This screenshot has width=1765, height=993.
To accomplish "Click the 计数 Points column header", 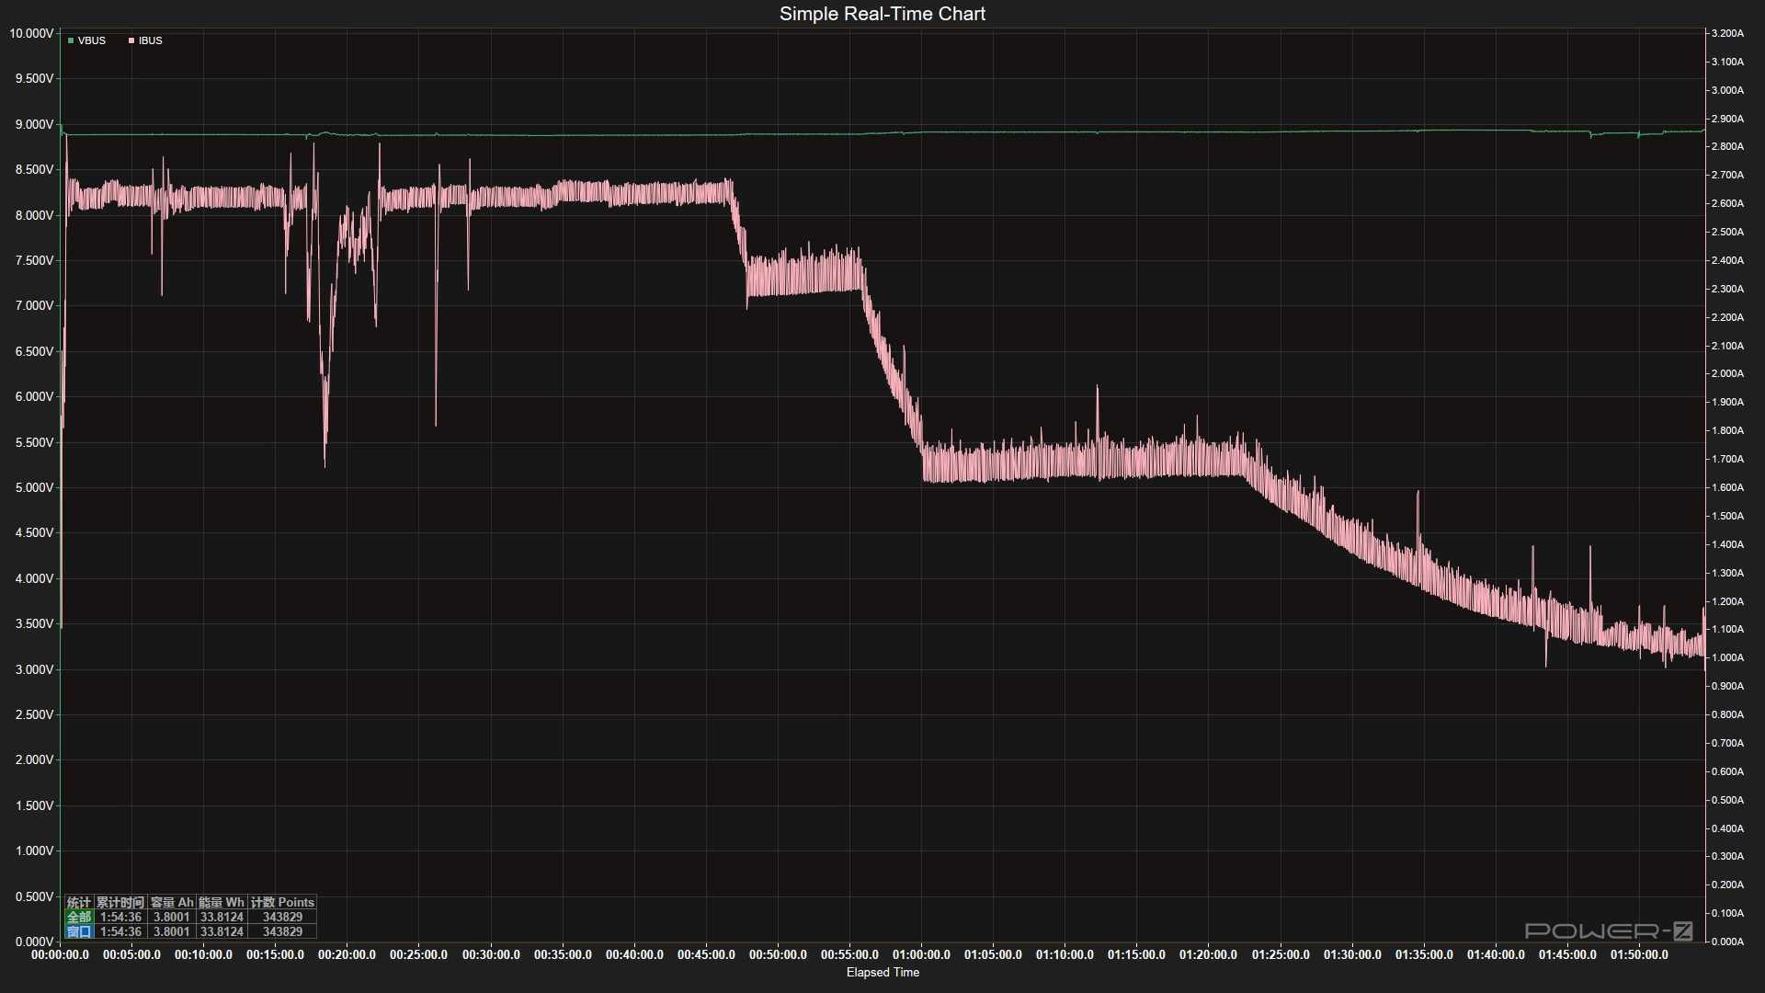I will (x=282, y=903).
